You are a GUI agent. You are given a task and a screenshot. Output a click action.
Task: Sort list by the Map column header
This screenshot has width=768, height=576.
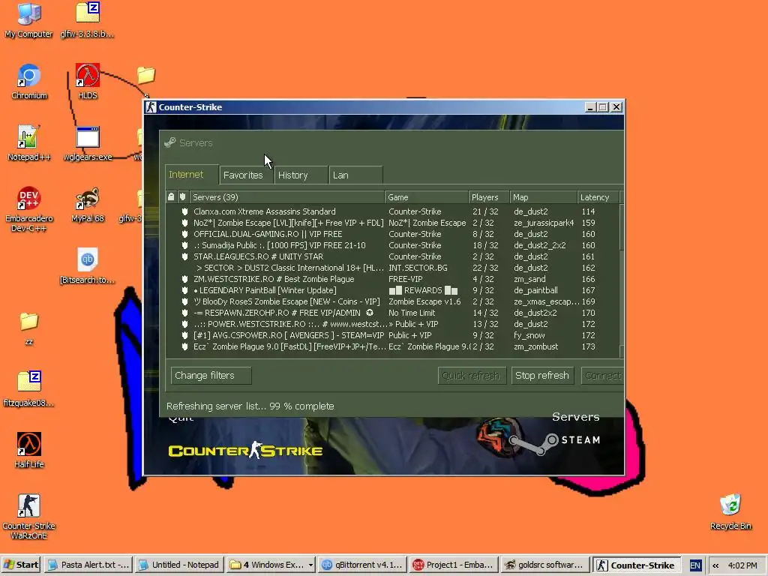[544, 197]
